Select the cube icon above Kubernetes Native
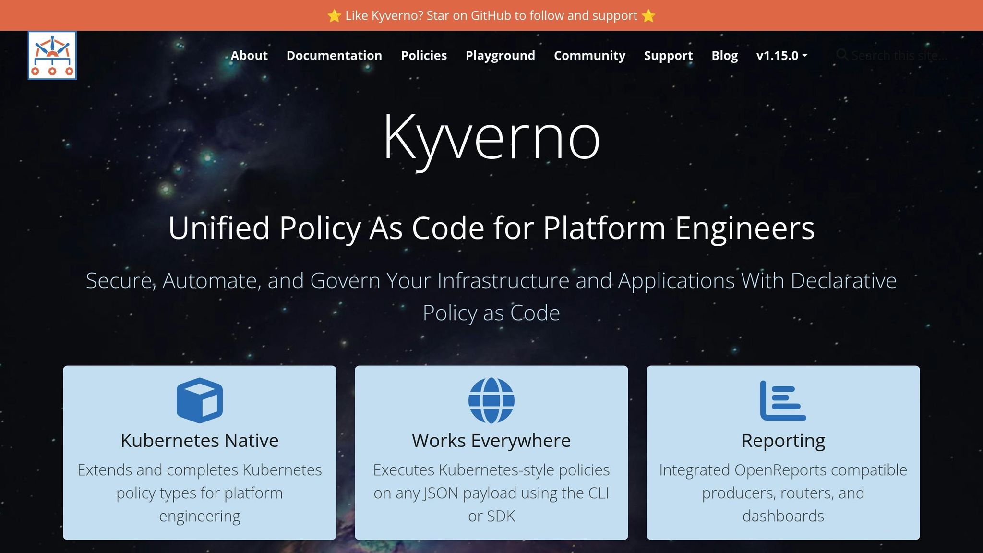 (x=200, y=401)
